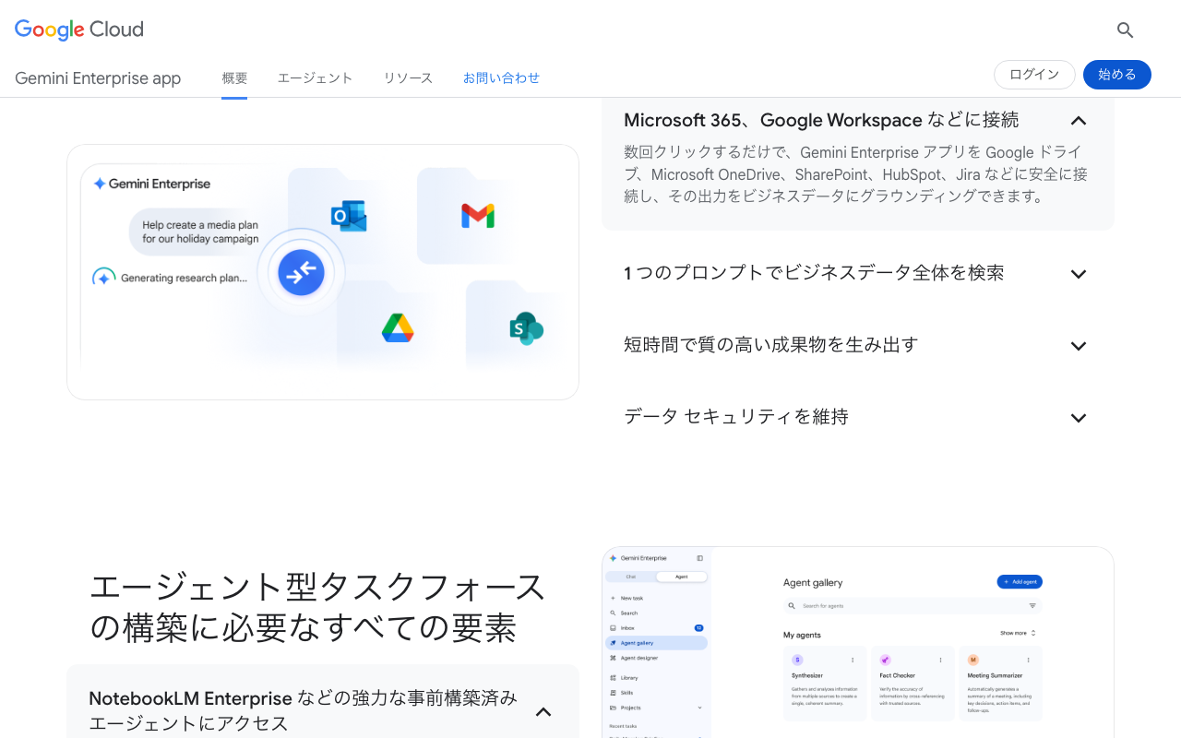Click the 始める button
The image size is (1181, 738).
(x=1117, y=75)
